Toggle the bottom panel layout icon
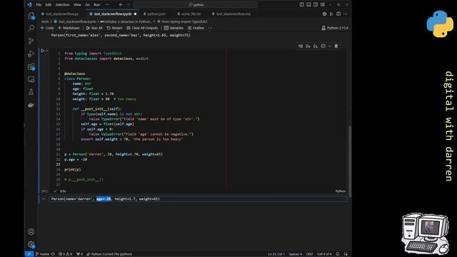This screenshot has width=457, height=257. point(308,5)
